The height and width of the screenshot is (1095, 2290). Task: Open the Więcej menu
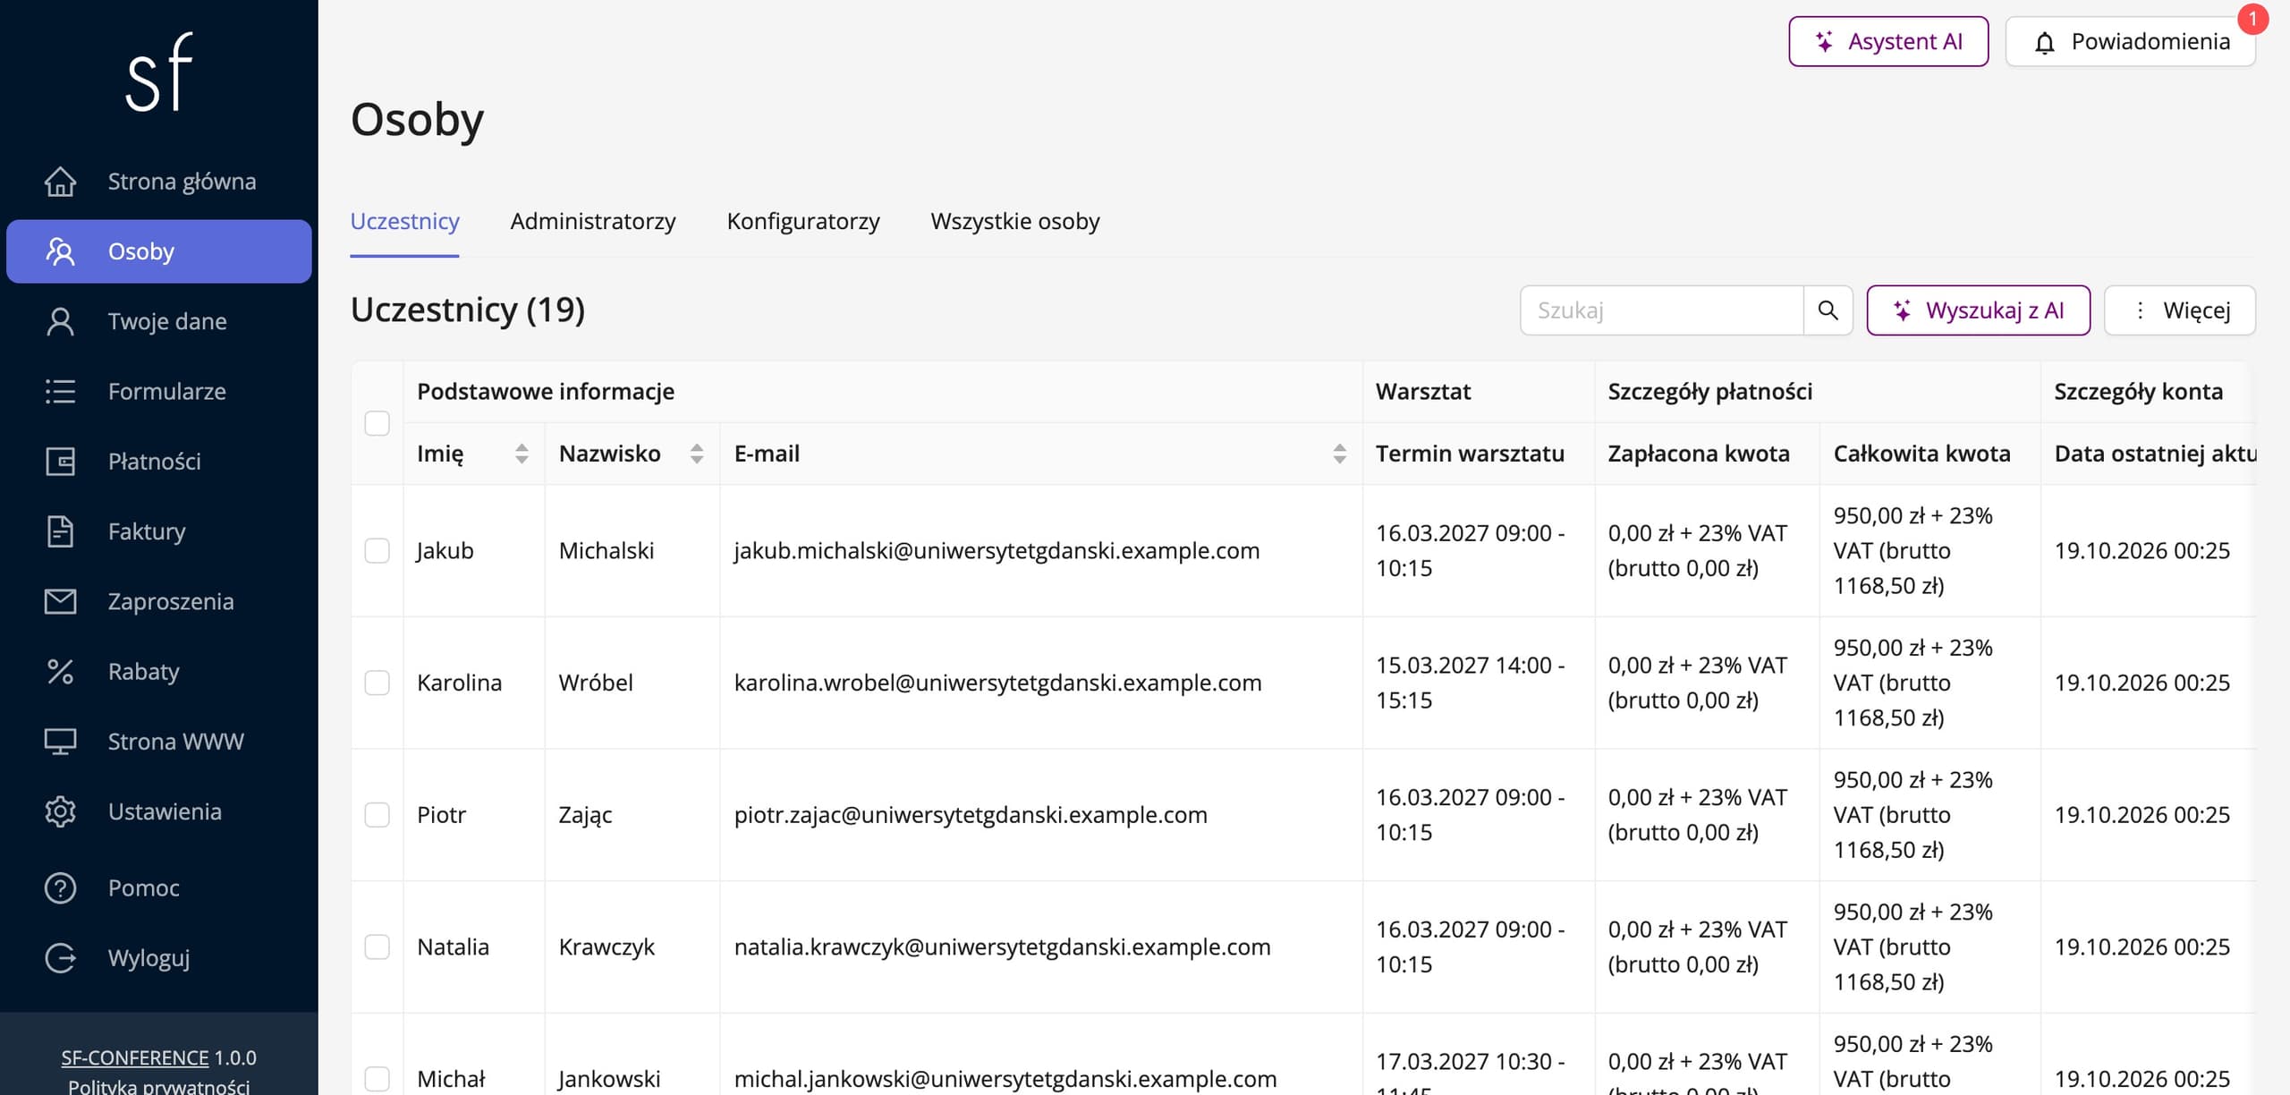2180,310
